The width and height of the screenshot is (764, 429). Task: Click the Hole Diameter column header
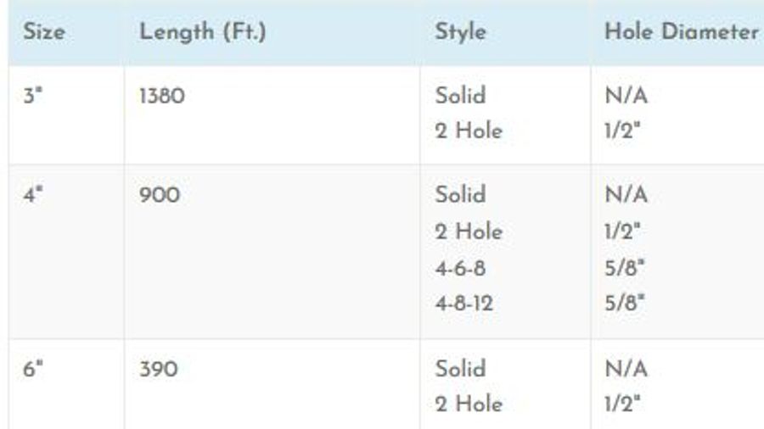(681, 33)
